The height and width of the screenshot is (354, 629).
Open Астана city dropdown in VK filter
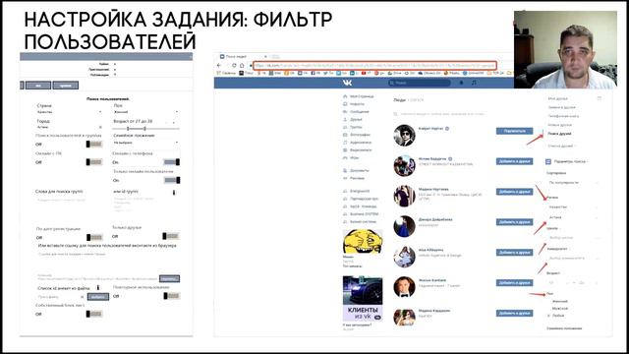point(574,217)
